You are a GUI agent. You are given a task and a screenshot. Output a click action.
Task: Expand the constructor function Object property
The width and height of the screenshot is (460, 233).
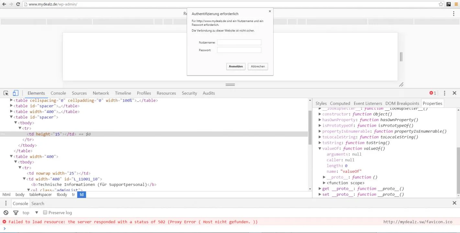[320, 114]
